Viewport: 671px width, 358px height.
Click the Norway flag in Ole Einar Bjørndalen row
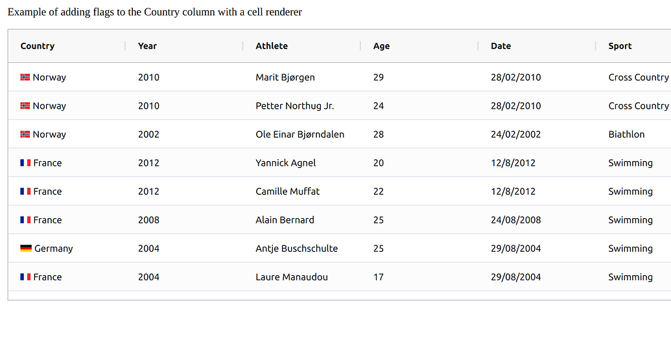(25, 135)
